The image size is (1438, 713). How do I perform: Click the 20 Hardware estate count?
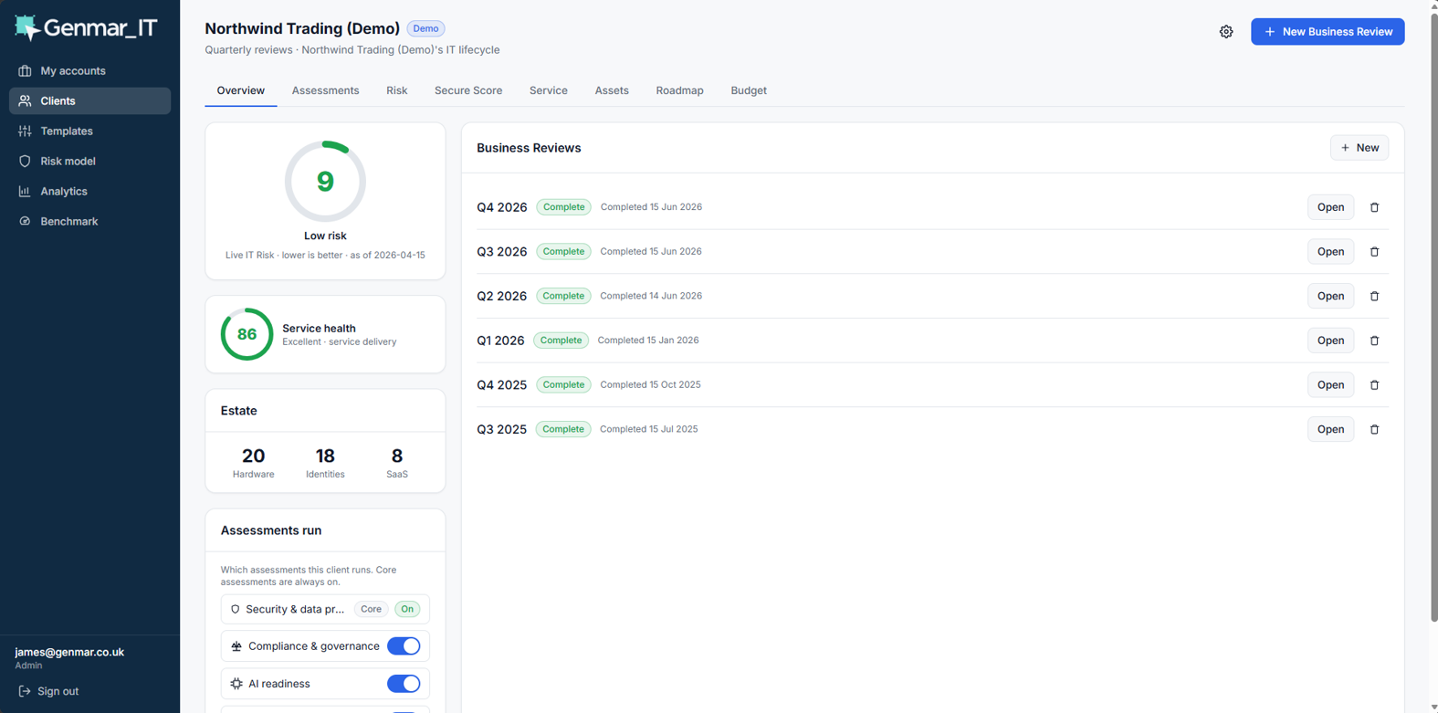253,462
